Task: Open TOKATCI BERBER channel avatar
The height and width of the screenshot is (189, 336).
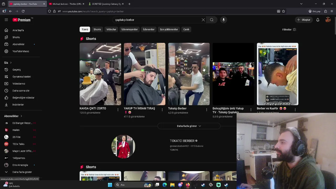Action: (x=123, y=146)
